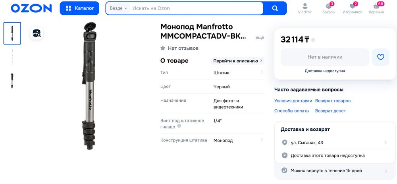Click the ещё link beside the product title
This screenshot has height=184, width=397.
point(260,37)
